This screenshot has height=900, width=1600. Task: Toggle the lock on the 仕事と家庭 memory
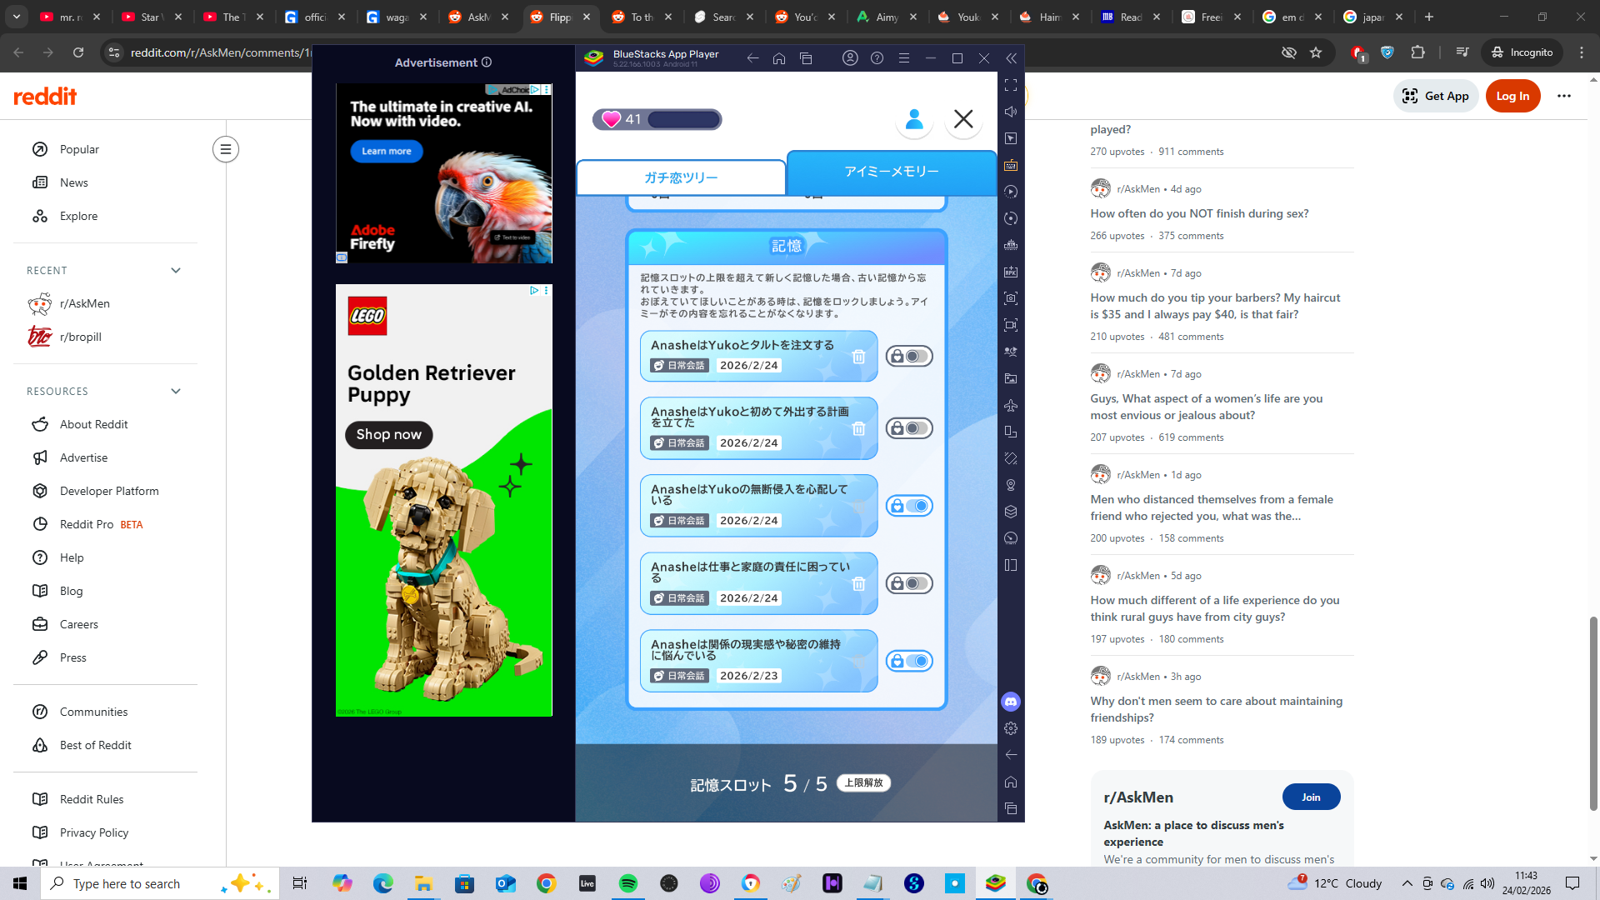pos(908,583)
